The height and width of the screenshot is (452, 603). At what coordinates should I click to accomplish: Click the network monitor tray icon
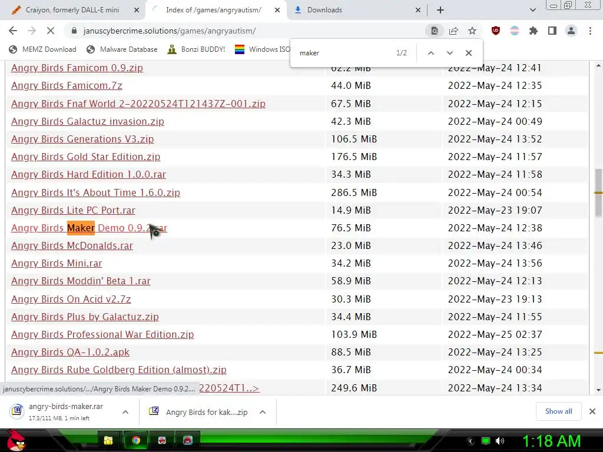point(486,441)
